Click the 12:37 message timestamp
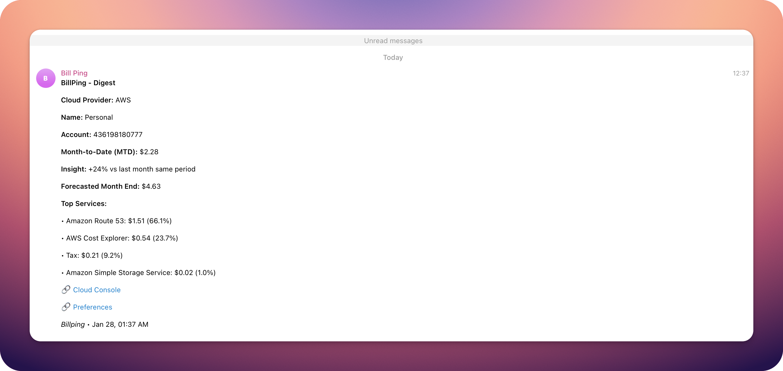 pyautogui.click(x=740, y=73)
